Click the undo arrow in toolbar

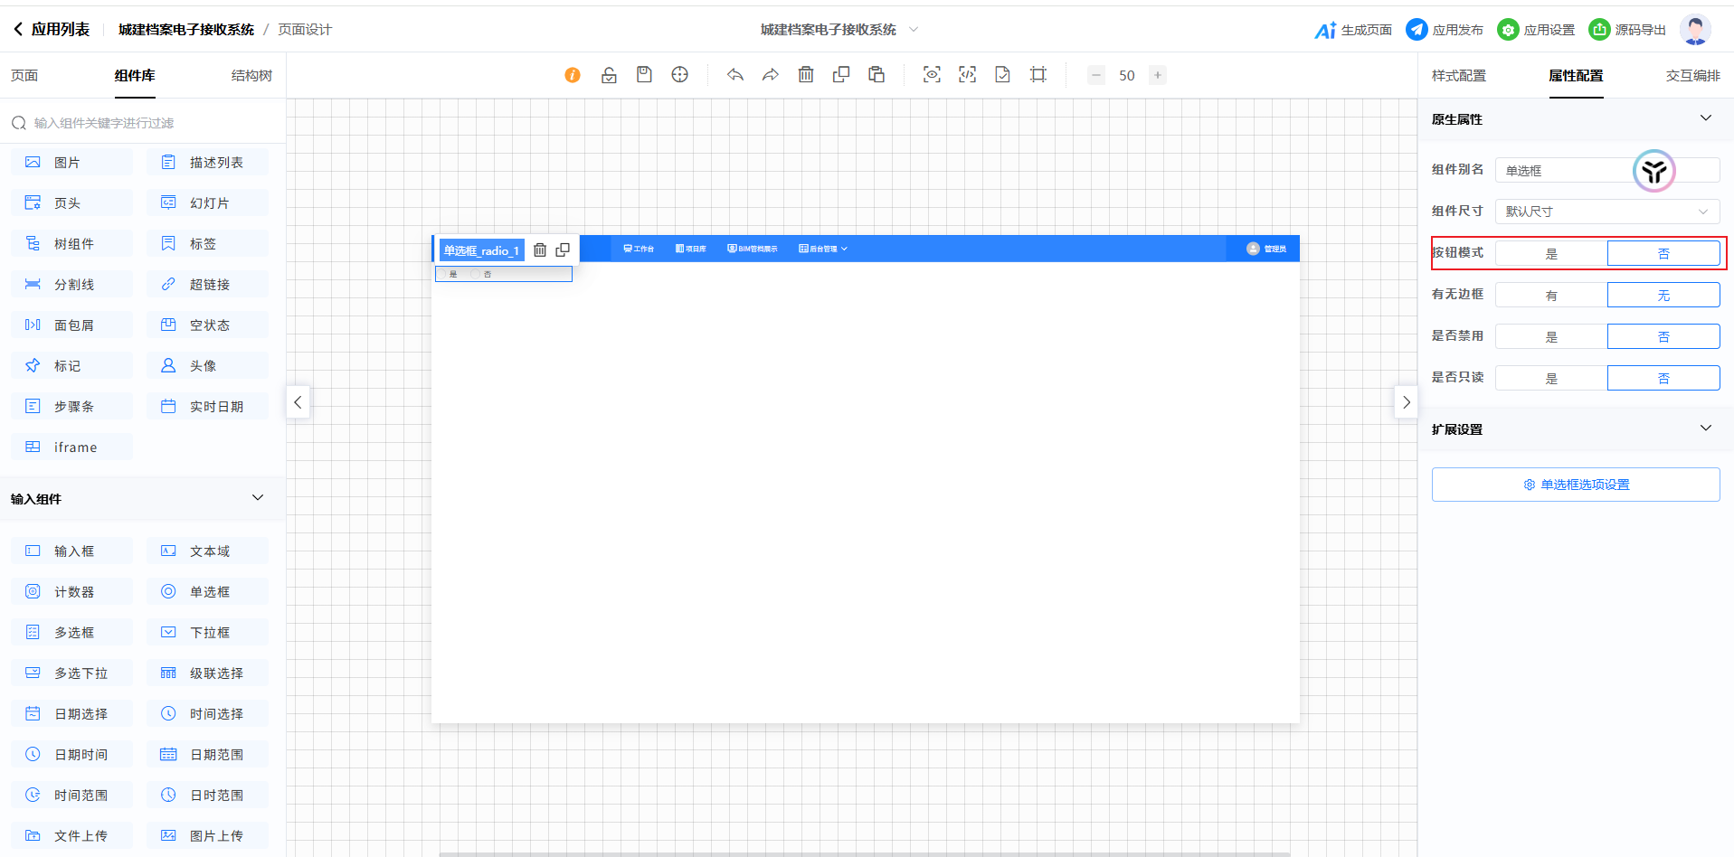(x=734, y=75)
